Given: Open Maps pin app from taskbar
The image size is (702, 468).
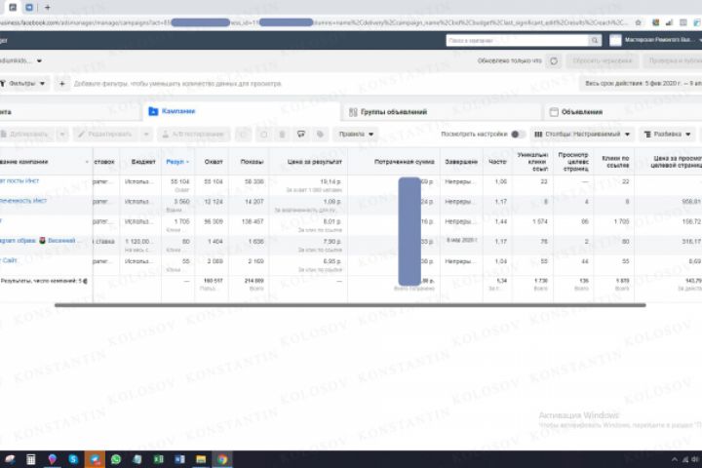Looking at the screenshot, I should [x=53, y=459].
